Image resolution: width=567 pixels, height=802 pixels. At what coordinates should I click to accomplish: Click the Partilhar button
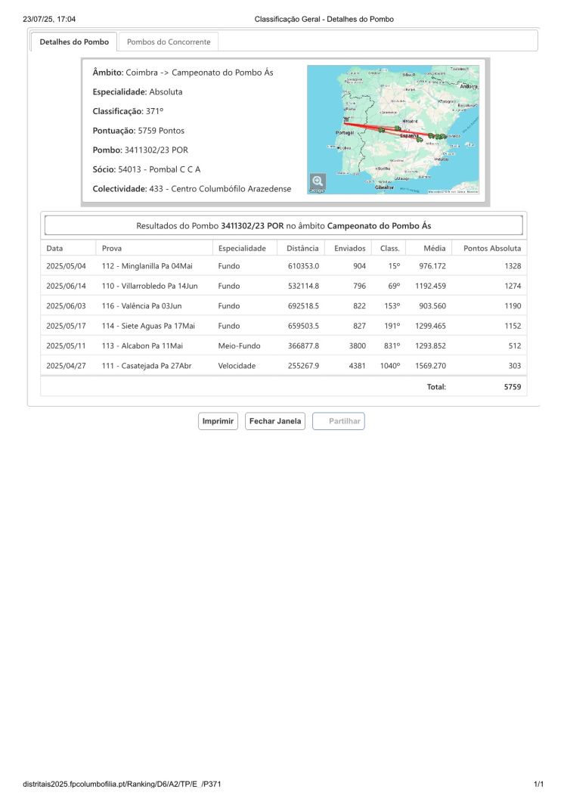point(338,421)
